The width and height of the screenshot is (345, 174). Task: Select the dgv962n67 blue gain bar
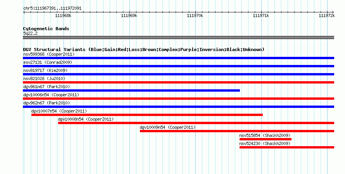[x=178, y=107]
